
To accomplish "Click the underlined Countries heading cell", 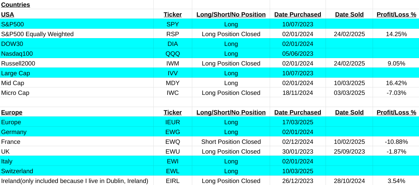I will 16,5.
